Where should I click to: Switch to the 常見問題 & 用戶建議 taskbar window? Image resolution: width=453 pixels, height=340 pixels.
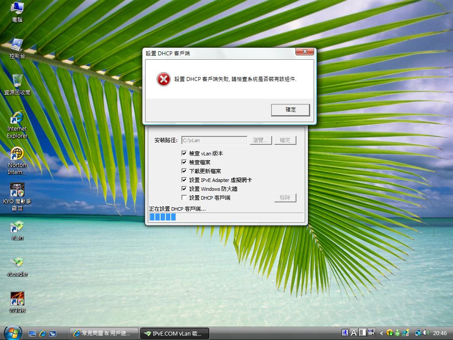point(104,333)
